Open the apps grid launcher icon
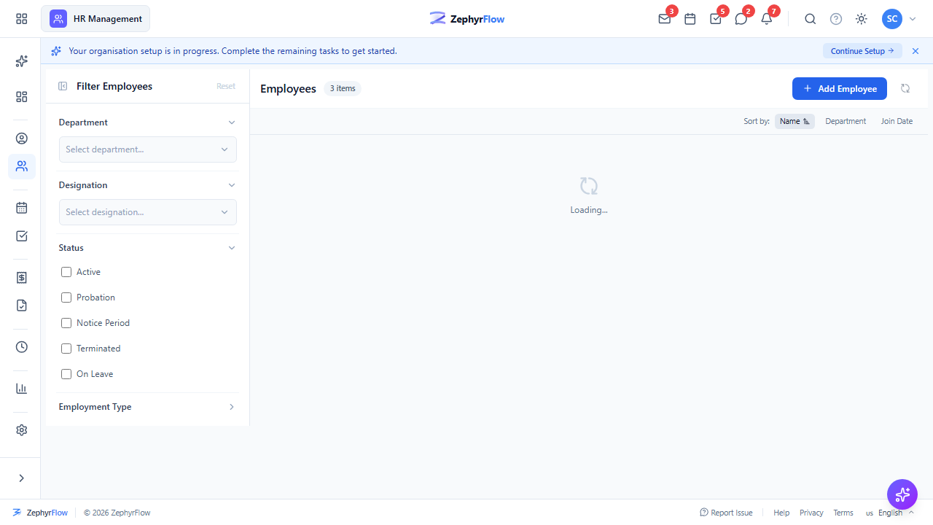The image size is (933, 525). click(22, 19)
